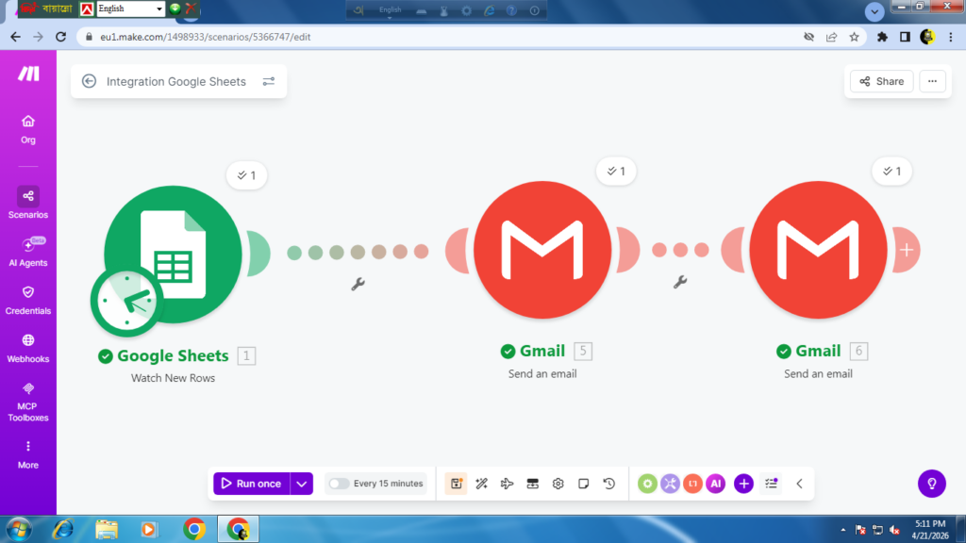Screen dimensions: 966x543
Task: Click the Chrome tab search chevron
Action: pyautogui.click(x=874, y=11)
